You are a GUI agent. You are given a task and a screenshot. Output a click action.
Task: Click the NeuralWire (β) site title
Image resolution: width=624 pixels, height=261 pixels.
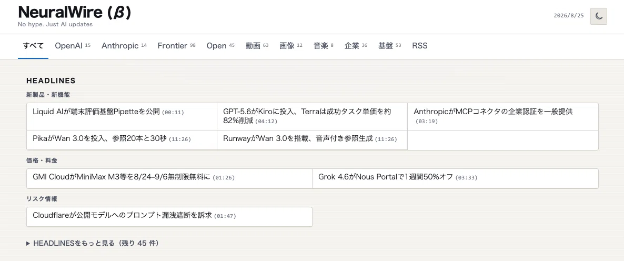point(74,12)
